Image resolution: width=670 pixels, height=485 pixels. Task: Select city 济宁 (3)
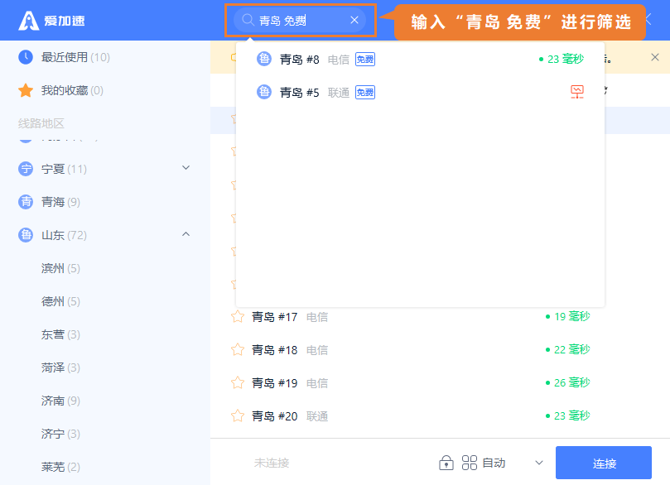60,434
